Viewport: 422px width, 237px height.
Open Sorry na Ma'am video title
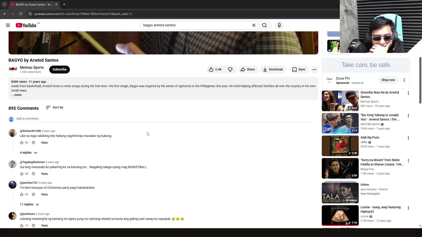(382, 162)
